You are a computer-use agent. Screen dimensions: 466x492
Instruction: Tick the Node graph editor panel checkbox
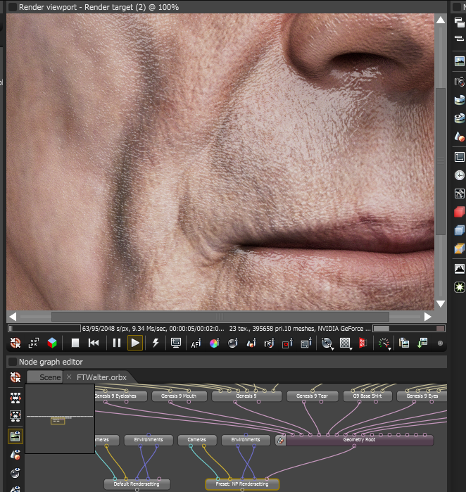pos(13,362)
